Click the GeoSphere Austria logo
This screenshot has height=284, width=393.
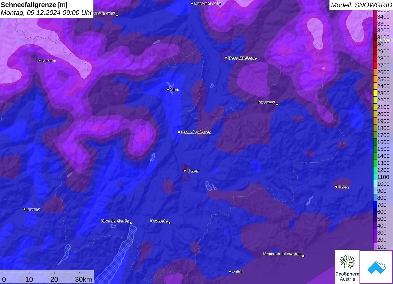point(347,267)
